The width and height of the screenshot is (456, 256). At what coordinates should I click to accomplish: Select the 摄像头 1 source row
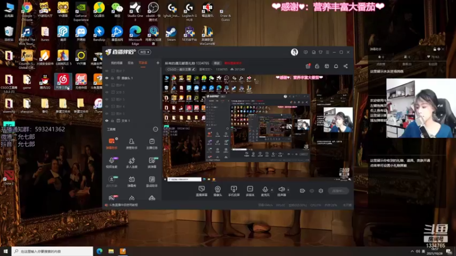coord(132,78)
